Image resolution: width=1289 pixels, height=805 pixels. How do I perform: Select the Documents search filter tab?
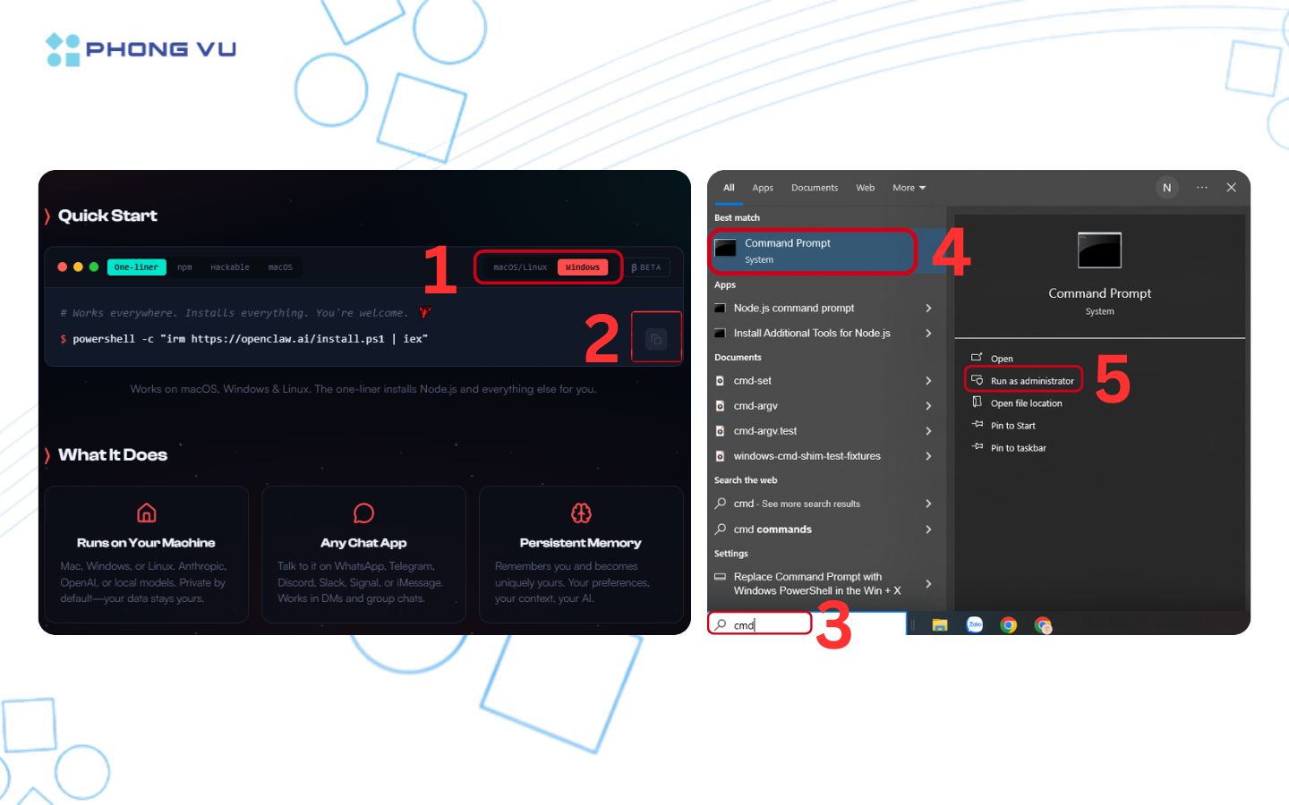[x=815, y=188]
